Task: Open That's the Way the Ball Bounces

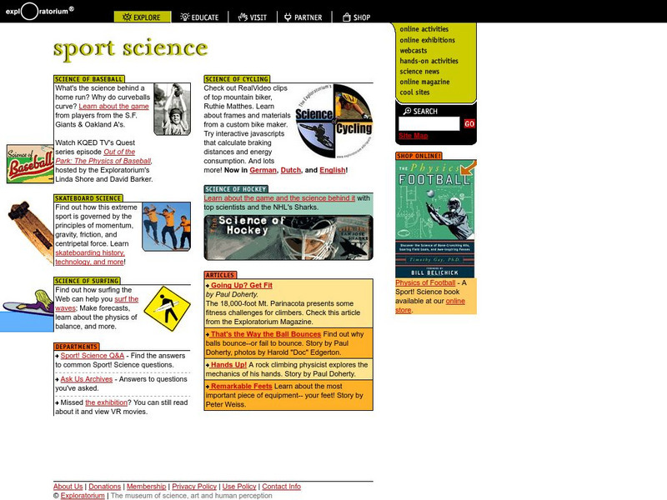Action: tap(265, 334)
